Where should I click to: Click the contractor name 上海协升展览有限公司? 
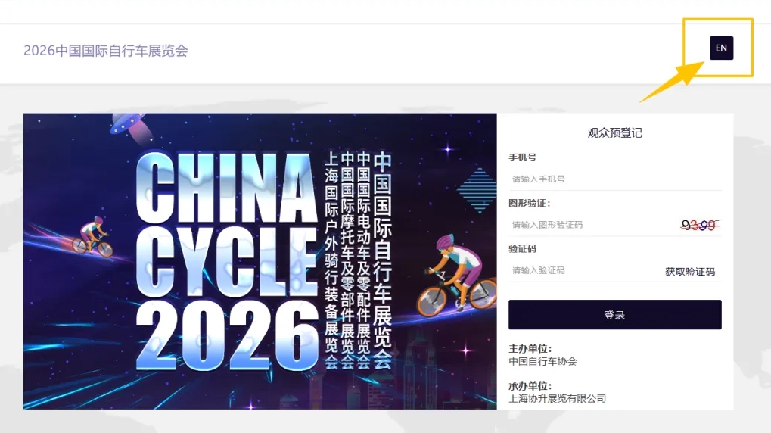pyautogui.click(x=557, y=398)
